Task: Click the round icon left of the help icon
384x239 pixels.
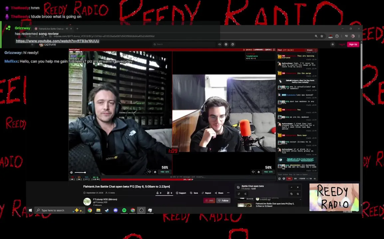Action: pos(226,44)
